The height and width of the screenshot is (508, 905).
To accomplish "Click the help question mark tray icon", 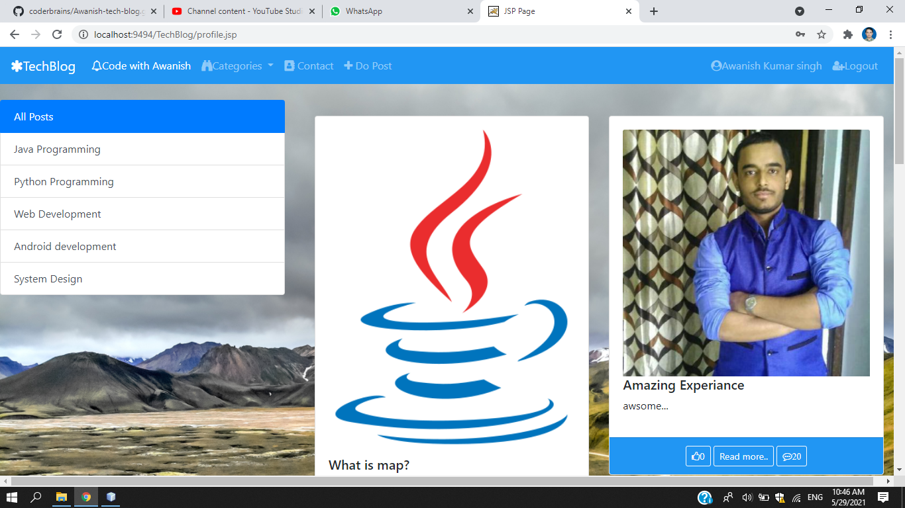I will [x=705, y=497].
